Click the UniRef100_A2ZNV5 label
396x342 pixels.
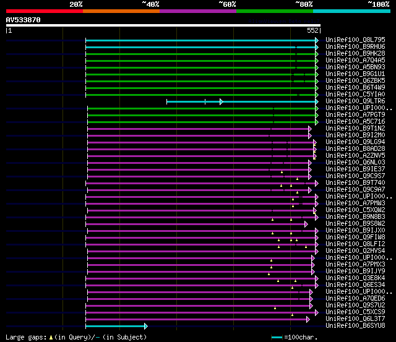(x=355, y=156)
